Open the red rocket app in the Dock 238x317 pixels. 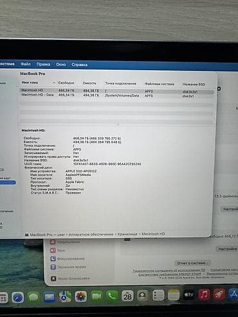[219, 294]
